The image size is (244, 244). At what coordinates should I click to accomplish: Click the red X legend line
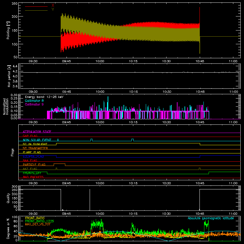[x=36, y=6]
